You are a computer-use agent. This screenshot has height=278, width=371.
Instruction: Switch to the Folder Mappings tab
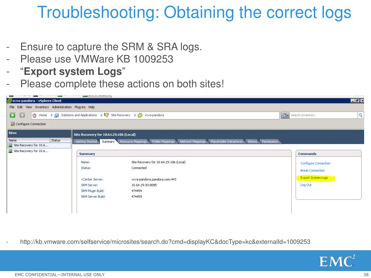pos(163,142)
